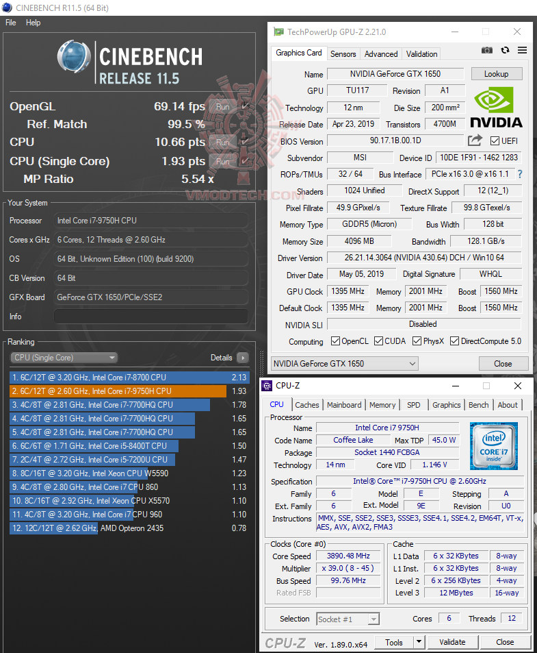Switch to the Memory tab in CPU-Z
This screenshot has height=653, width=537.
[x=382, y=405]
